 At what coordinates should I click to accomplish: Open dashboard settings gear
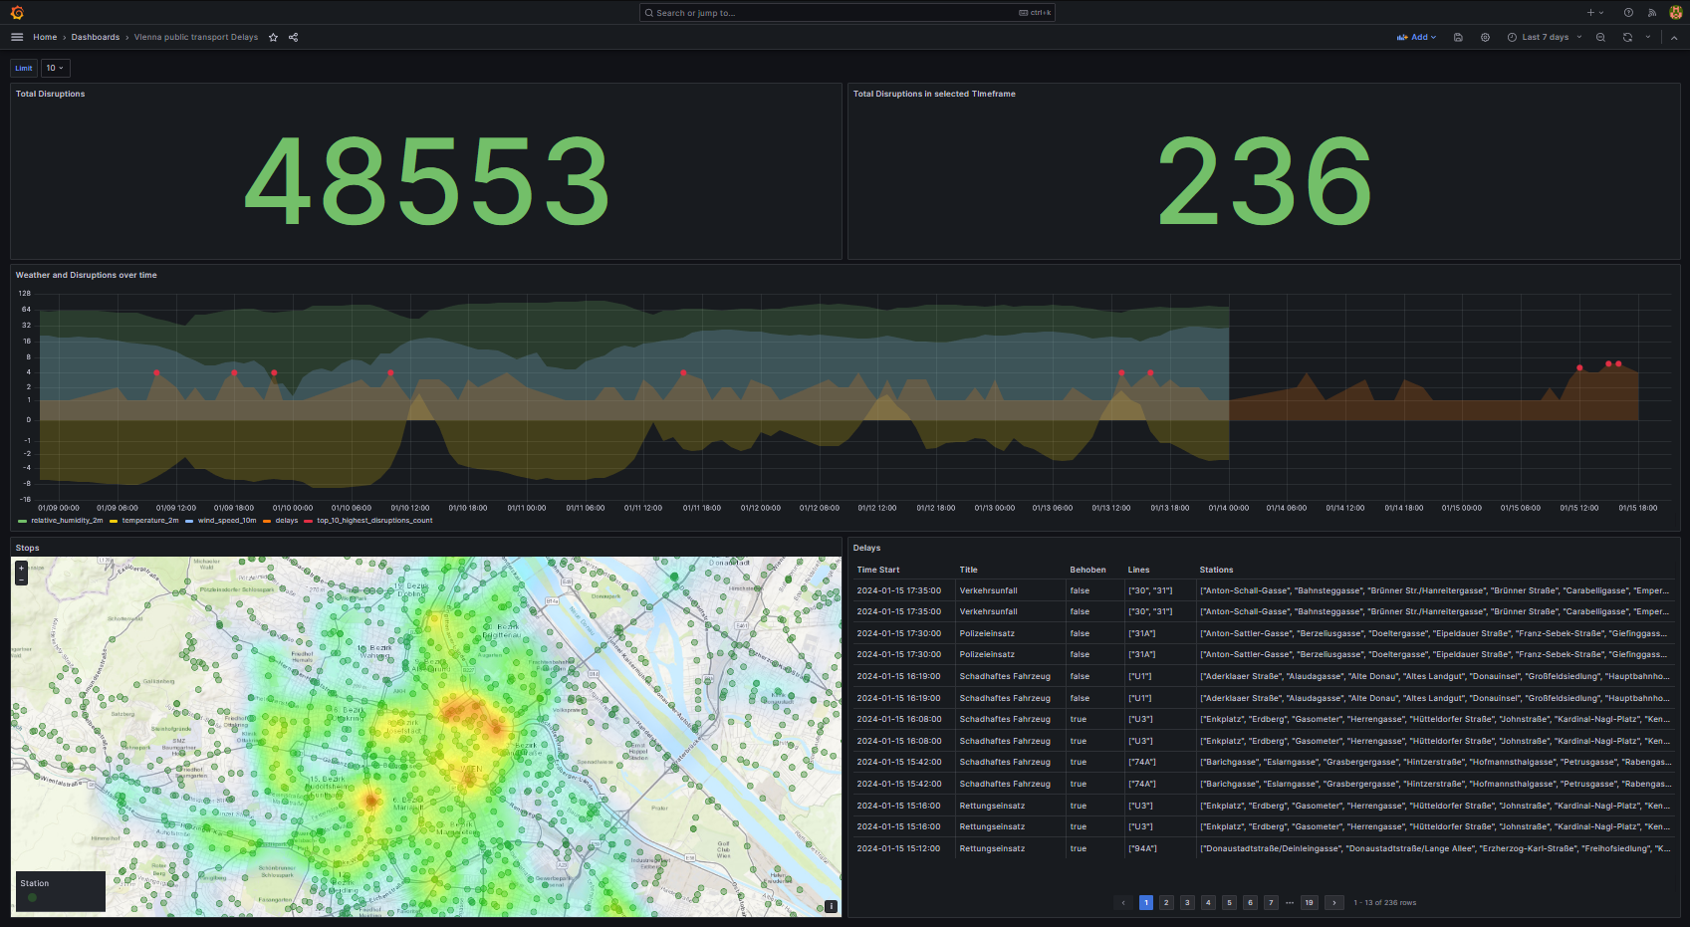point(1485,37)
